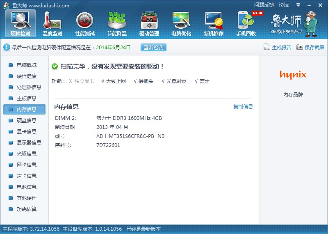This screenshot has height=234, width=328.
Task: Click the 已经是最新版本 status text
Action: click(143, 229)
